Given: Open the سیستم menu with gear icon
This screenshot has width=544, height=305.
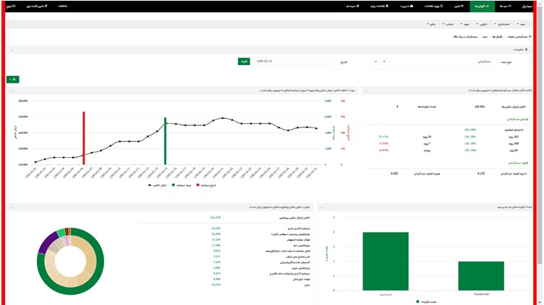Looking at the screenshot, I should pyautogui.click(x=352, y=7).
